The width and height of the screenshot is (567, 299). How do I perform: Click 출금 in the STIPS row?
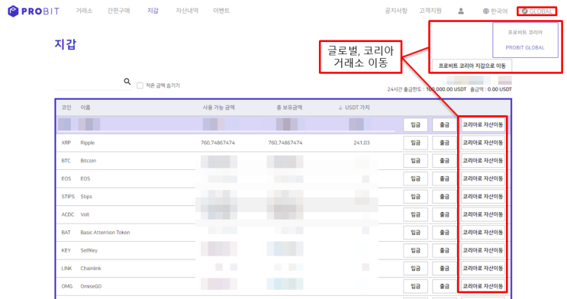coord(444,196)
